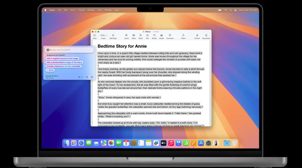Open App Store from the Dock
302x168 pixels.
tap(201, 143)
